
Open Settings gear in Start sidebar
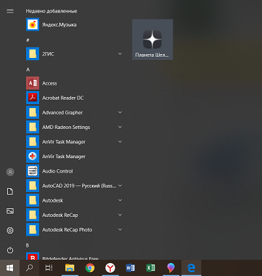pyautogui.click(x=10, y=230)
